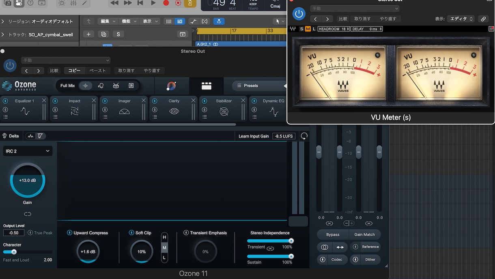Open the Equalizer 1 curve icon
Viewport: 495px width, 279px height.
tap(25, 112)
